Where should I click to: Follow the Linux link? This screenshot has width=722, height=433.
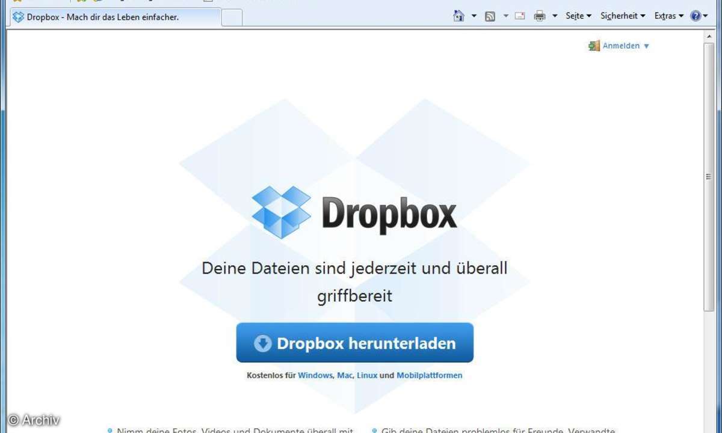[367, 375]
